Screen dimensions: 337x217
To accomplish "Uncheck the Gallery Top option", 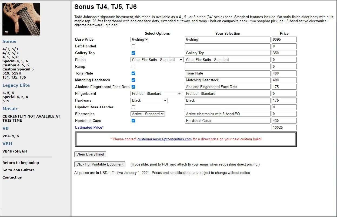I will point(133,53).
